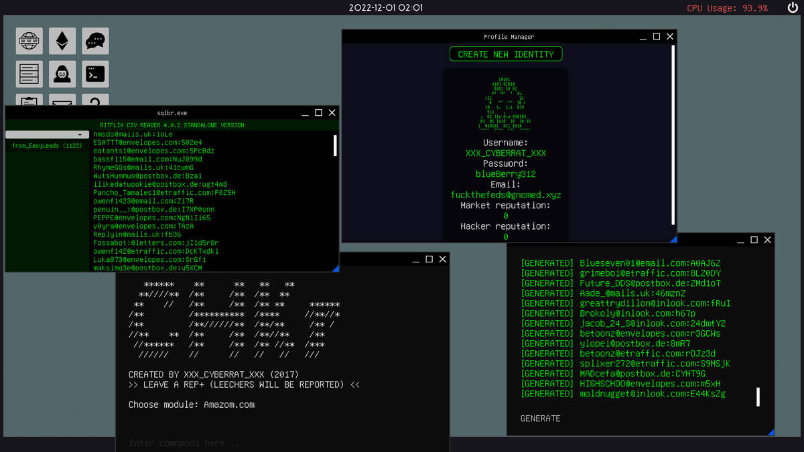Viewport: 804px width, 452px height.
Task: Click the sqlbr.exe scrollbar thumb
Action: coord(335,145)
